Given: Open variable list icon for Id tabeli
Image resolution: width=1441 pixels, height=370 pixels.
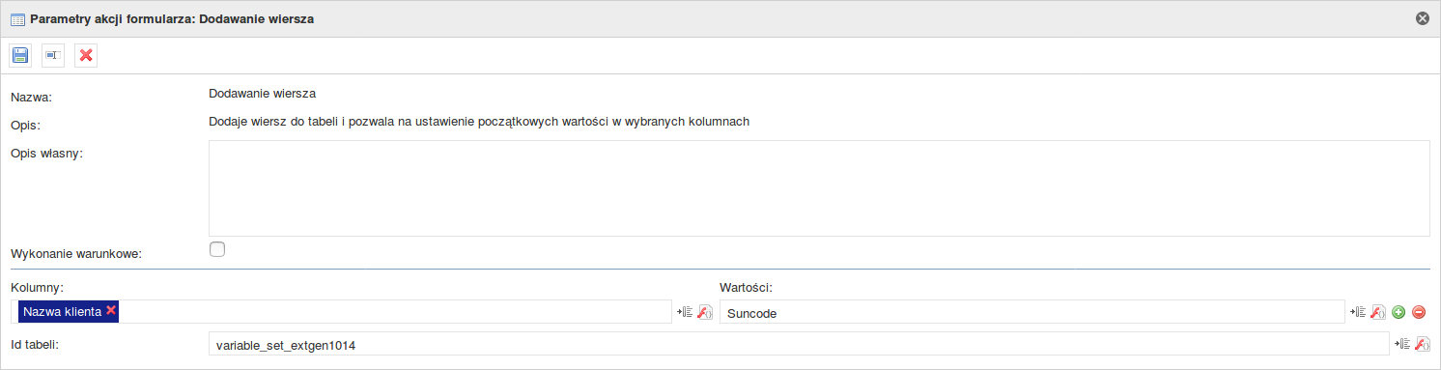Looking at the screenshot, I should point(1402,343).
